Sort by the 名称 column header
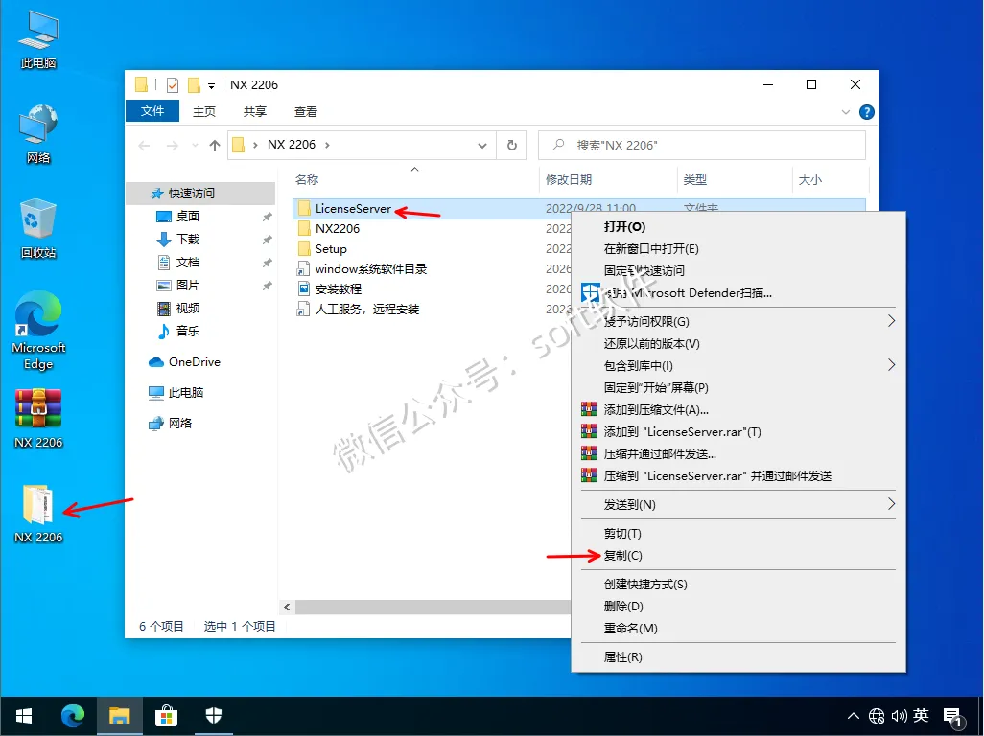 414,180
